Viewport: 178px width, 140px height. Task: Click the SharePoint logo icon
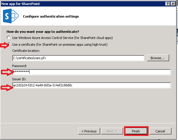point(11,16)
